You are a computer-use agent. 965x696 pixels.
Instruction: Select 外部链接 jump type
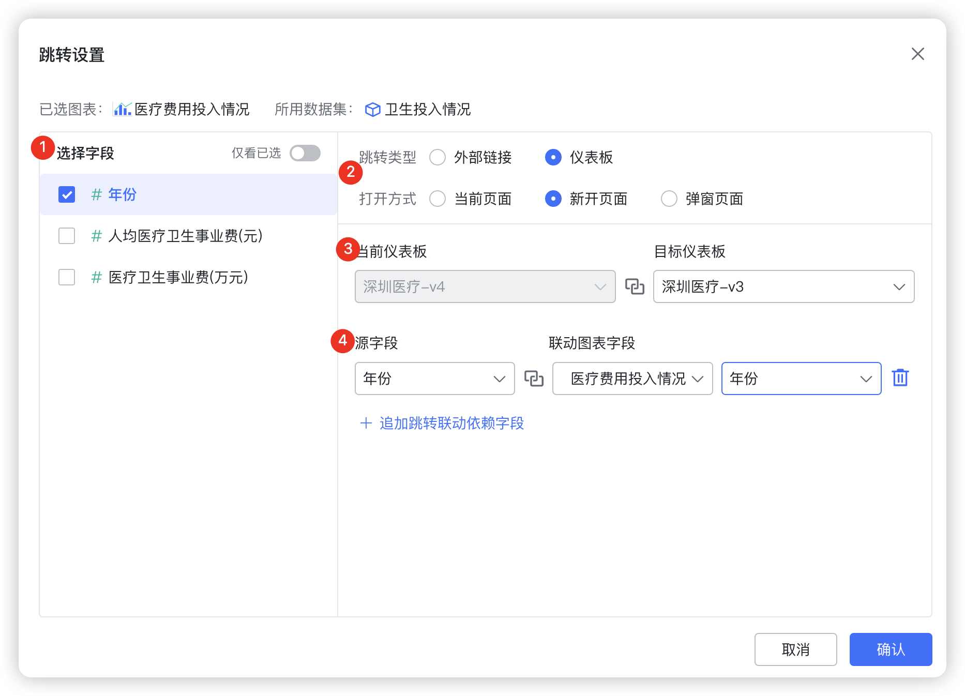(438, 157)
